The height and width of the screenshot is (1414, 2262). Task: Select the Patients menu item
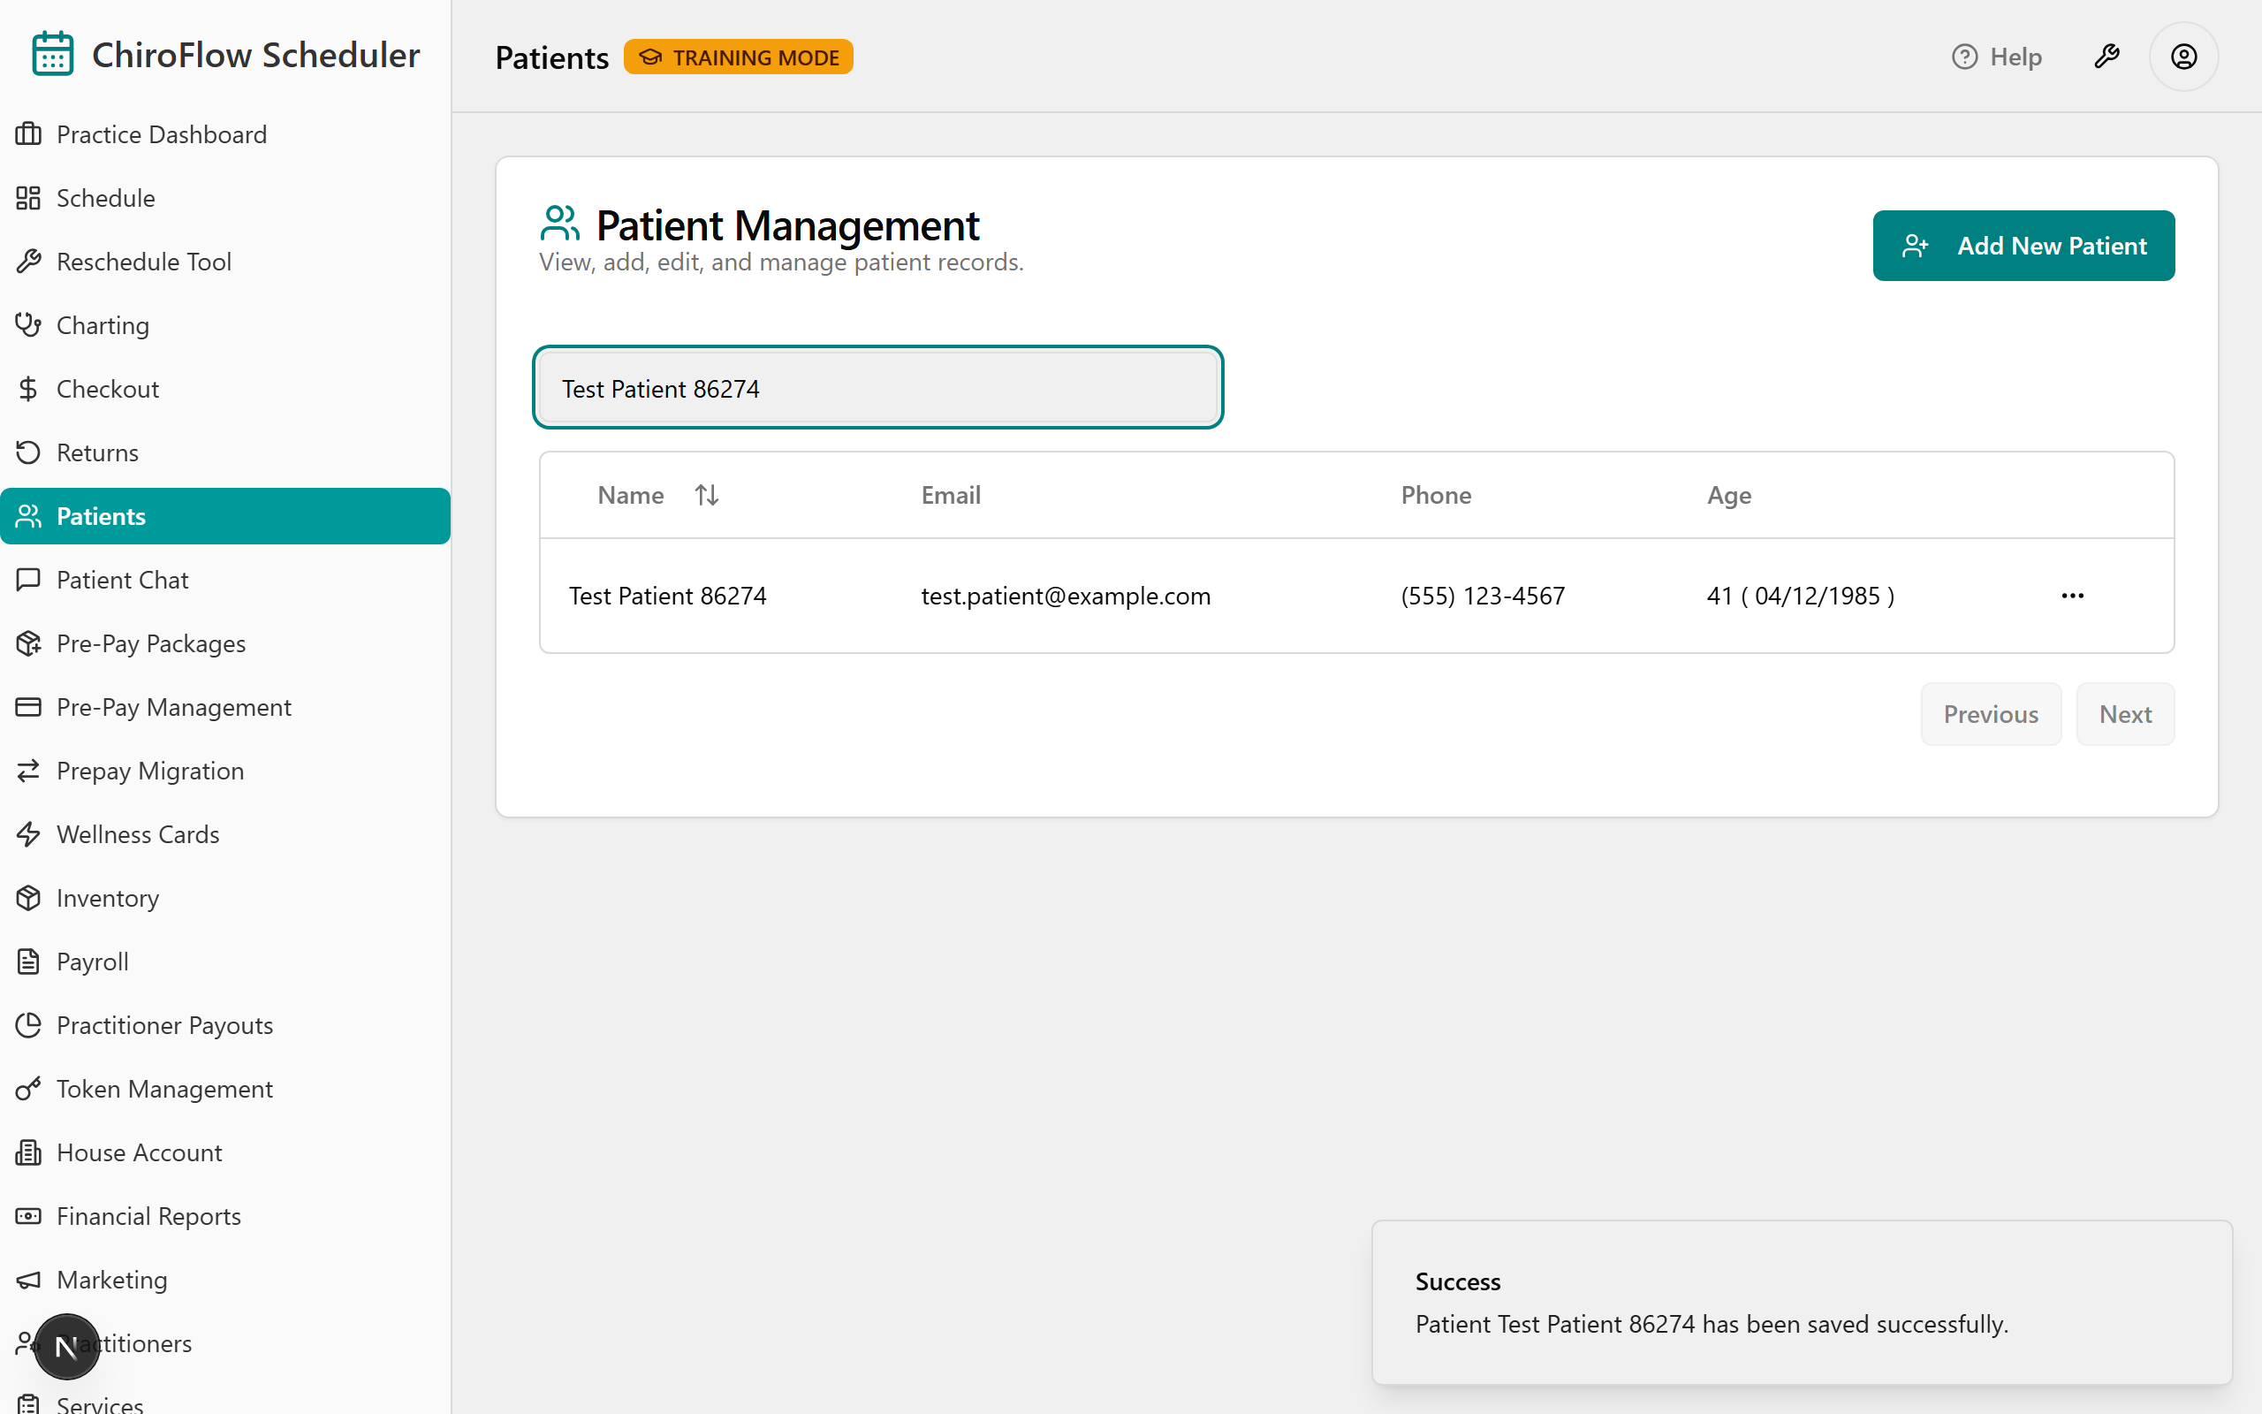pyautogui.click(x=225, y=515)
